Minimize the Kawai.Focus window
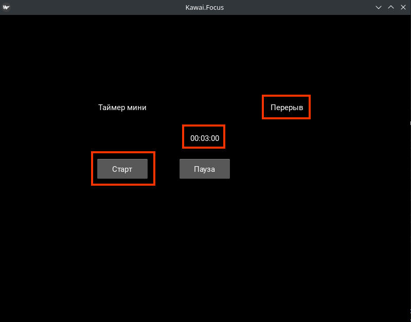The height and width of the screenshot is (322, 411). click(x=379, y=7)
